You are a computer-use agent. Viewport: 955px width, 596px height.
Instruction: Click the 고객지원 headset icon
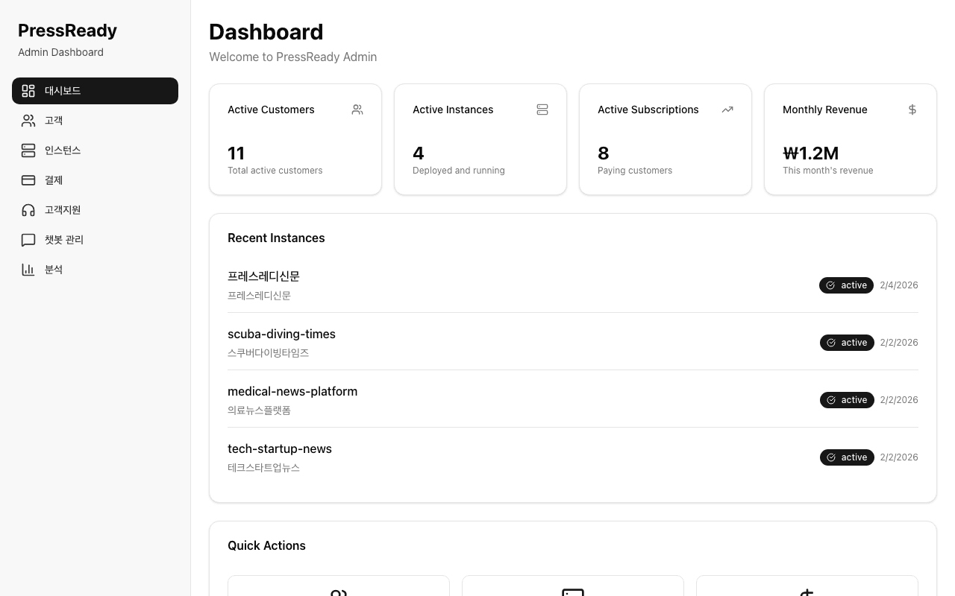pos(28,210)
